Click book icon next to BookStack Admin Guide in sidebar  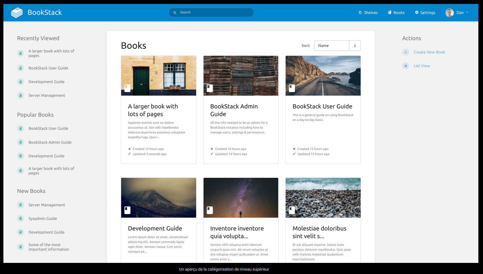(20, 142)
